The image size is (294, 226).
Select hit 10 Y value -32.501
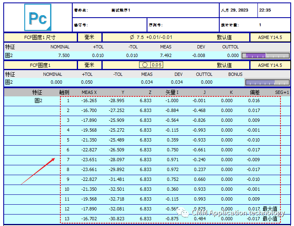point(117,189)
